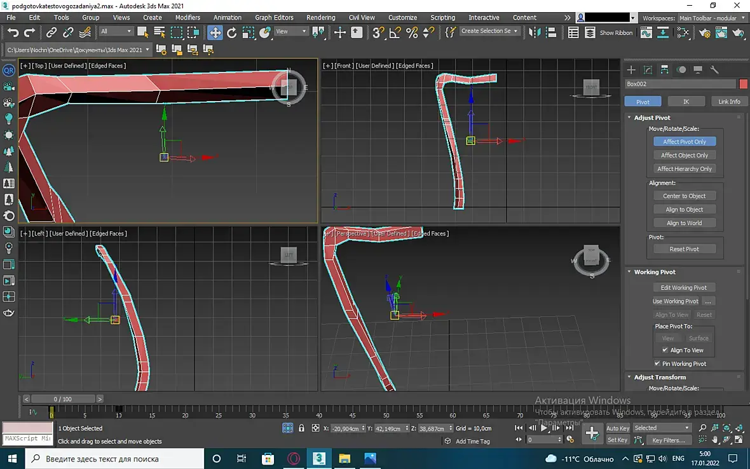Disable the Pin Working Pivot checkbox
This screenshot has width=750, height=469.
click(657, 364)
